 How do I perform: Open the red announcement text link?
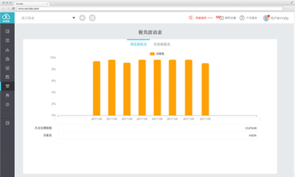204,18
